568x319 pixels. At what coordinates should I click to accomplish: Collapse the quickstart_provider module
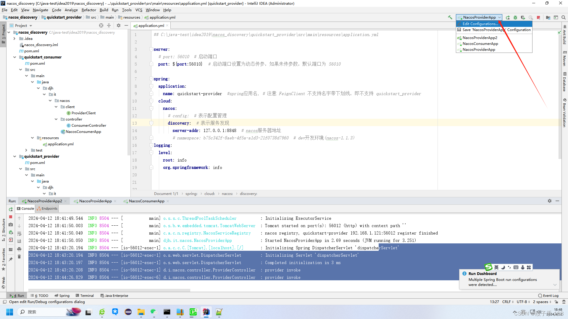tap(14, 157)
